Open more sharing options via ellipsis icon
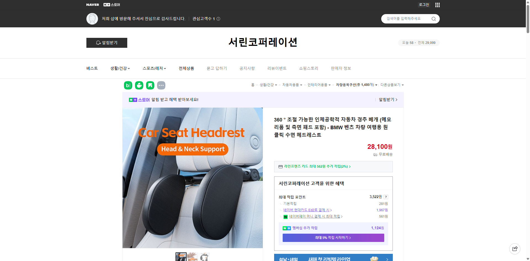530x261 pixels. pyautogui.click(x=161, y=85)
